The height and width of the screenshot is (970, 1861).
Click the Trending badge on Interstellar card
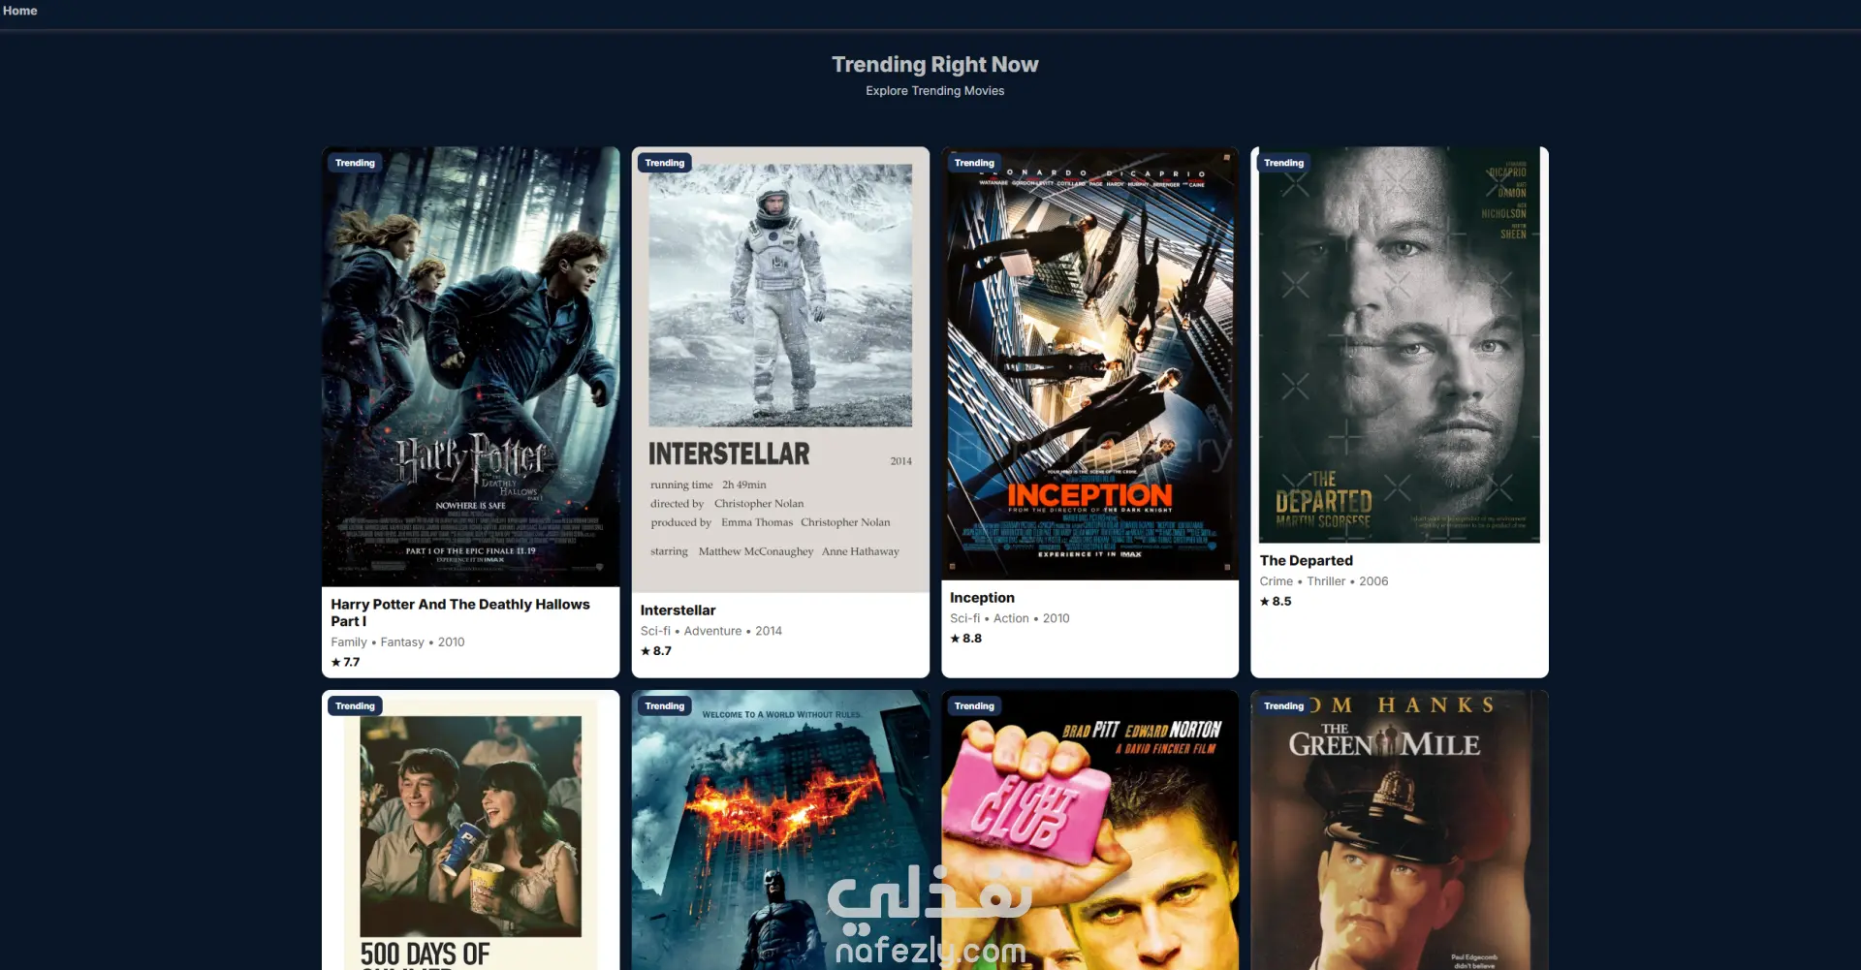tap(665, 163)
